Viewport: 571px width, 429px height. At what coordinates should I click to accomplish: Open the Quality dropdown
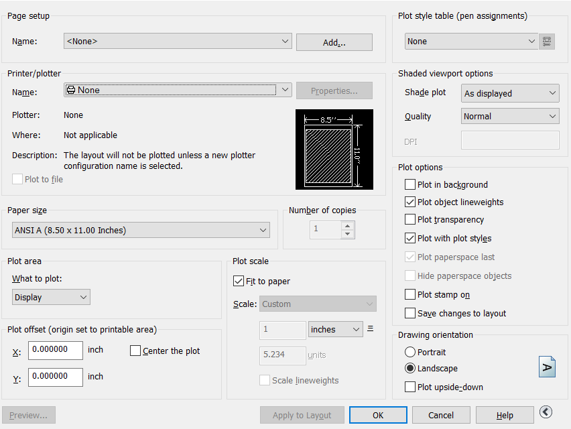(510, 116)
